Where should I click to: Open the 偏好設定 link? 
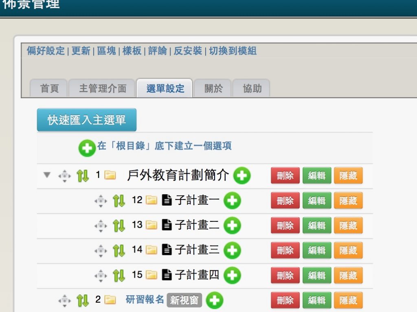pyautogui.click(x=46, y=51)
